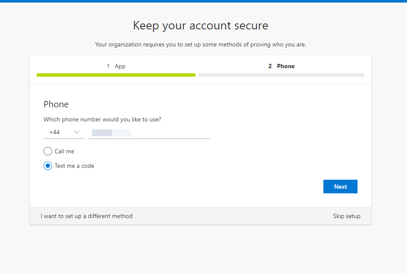Choose the Text me a code option

pyautogui.click(x=48, y=166)
